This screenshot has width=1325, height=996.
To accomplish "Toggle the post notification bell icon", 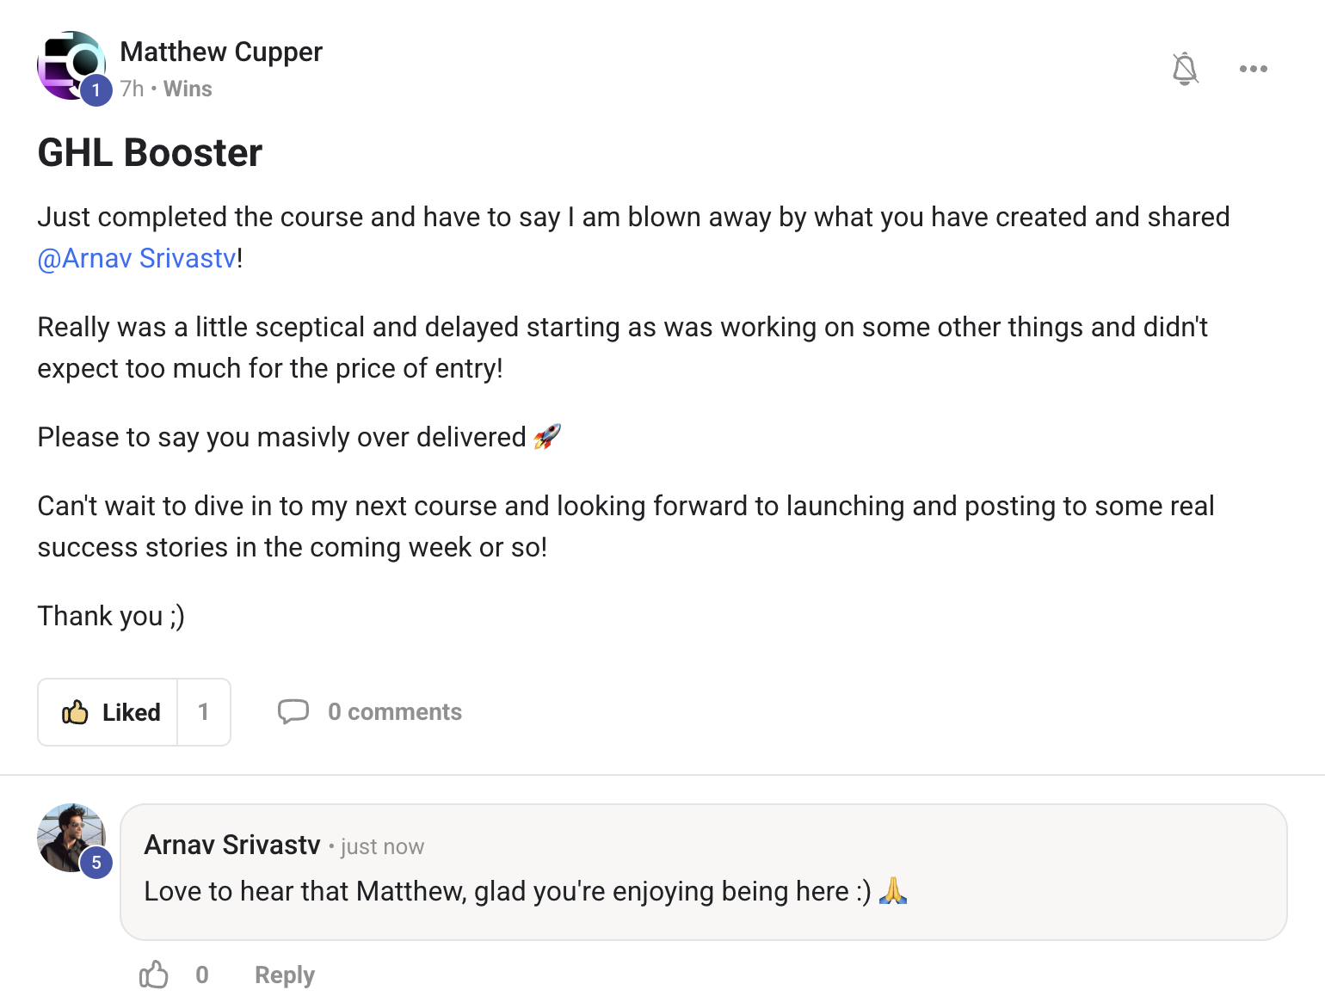I will [x=1185, y=69].
